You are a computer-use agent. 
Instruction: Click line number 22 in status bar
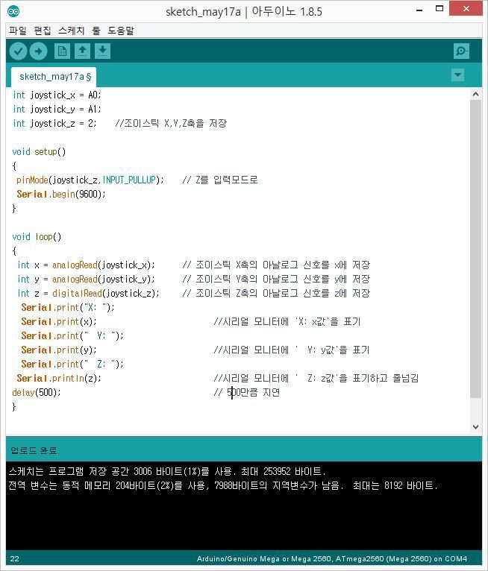pos(15,558)
